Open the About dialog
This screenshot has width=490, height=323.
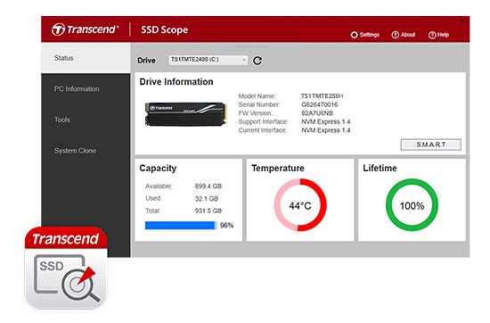[404, 35]
